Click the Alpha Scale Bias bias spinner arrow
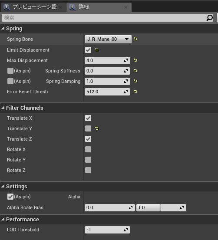Viewport: 218px width, 240px height. pos(182,208)
